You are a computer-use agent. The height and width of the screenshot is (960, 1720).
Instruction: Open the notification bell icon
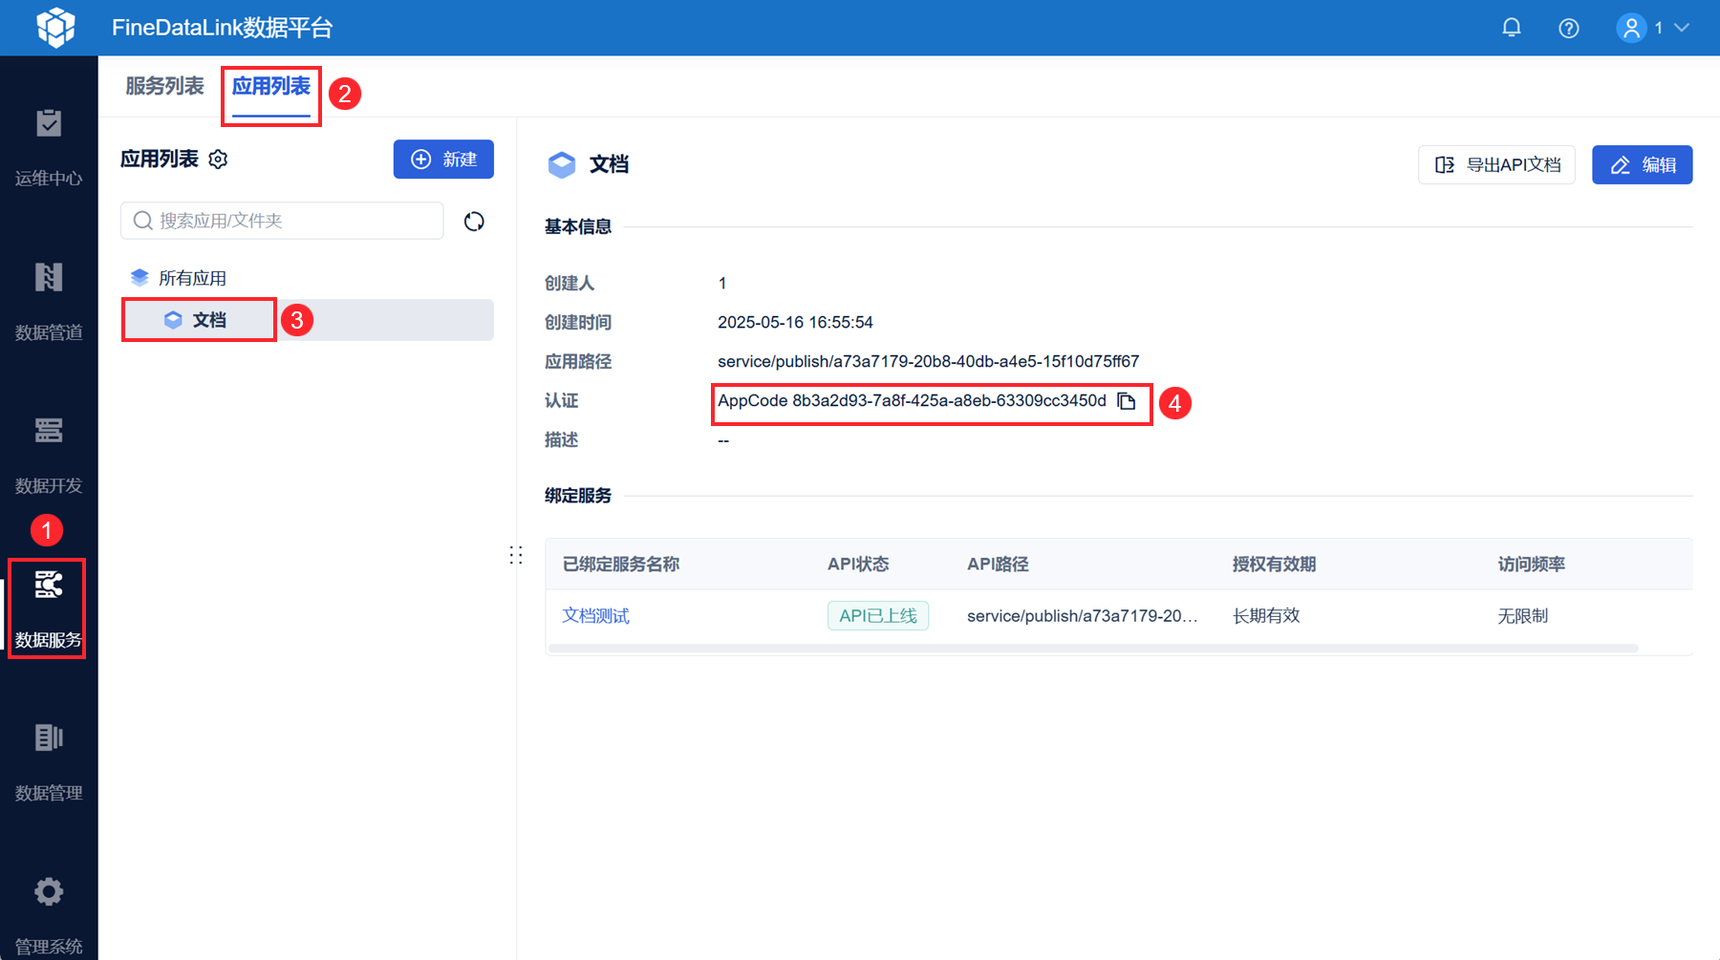click(x=1512, y=28)
